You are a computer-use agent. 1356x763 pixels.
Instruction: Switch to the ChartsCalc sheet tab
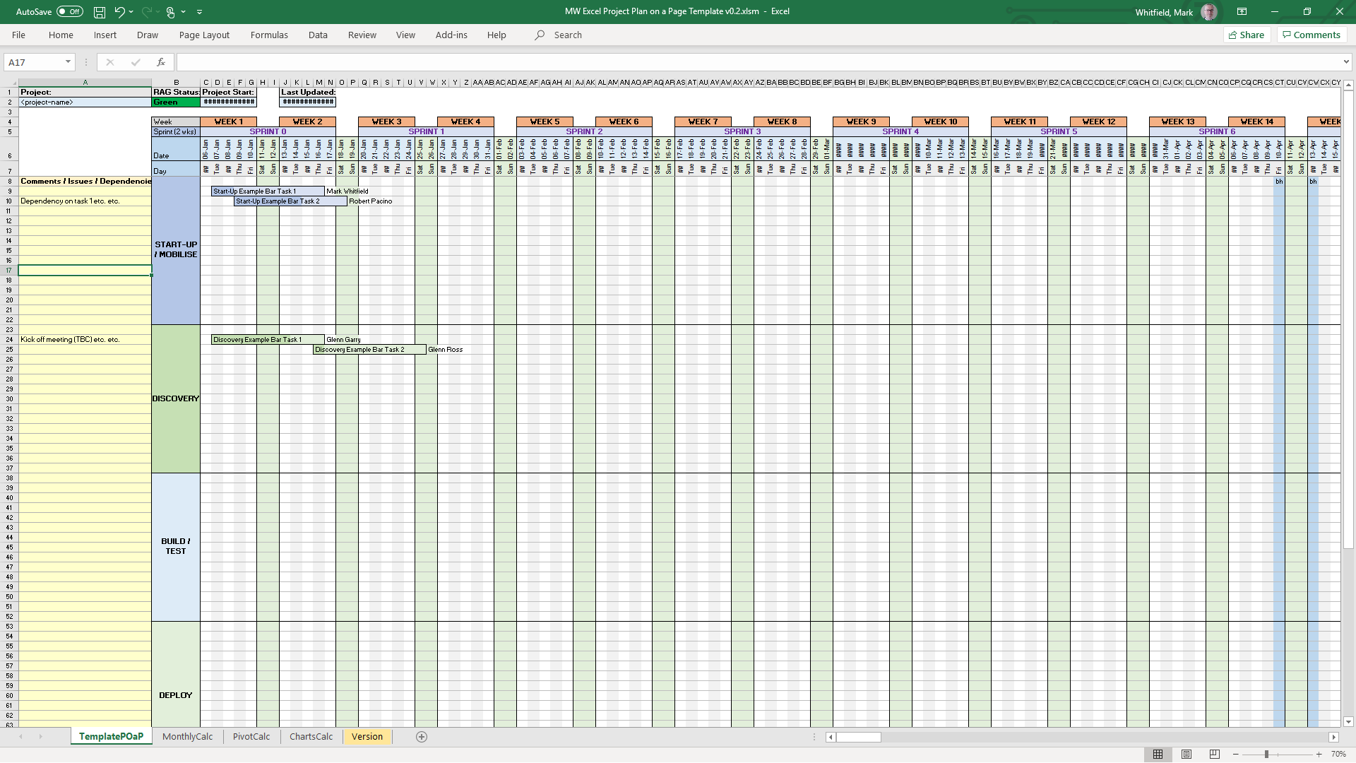click(310, 736)
